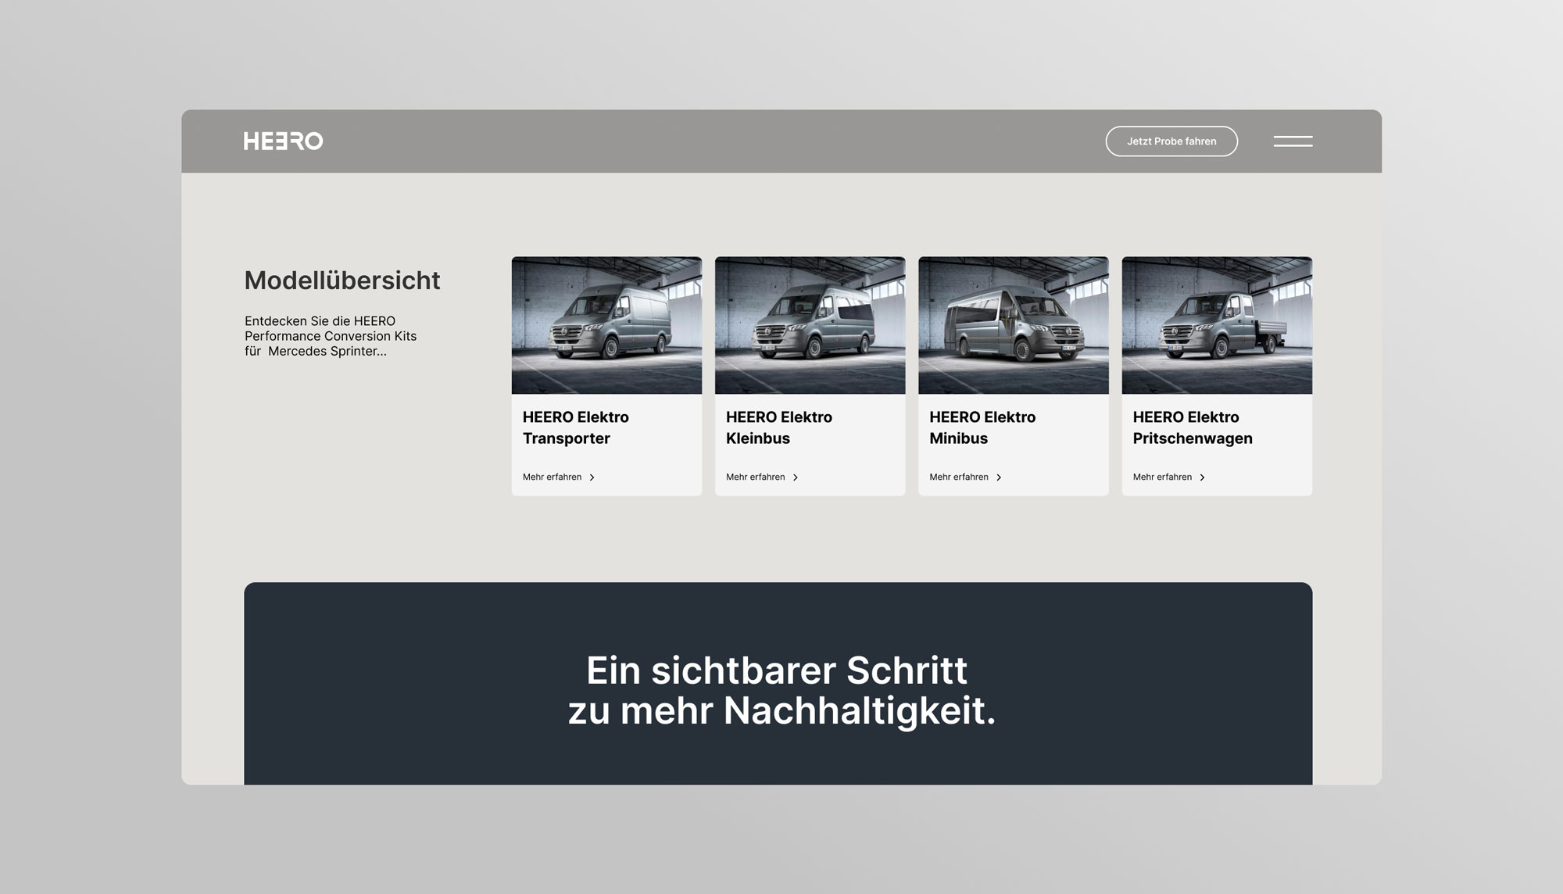Image resolution: width=1563 pixels, height=894 pixels.
Task: Click chevron arrow on Minibus card
Action: [x=999, y=477]
